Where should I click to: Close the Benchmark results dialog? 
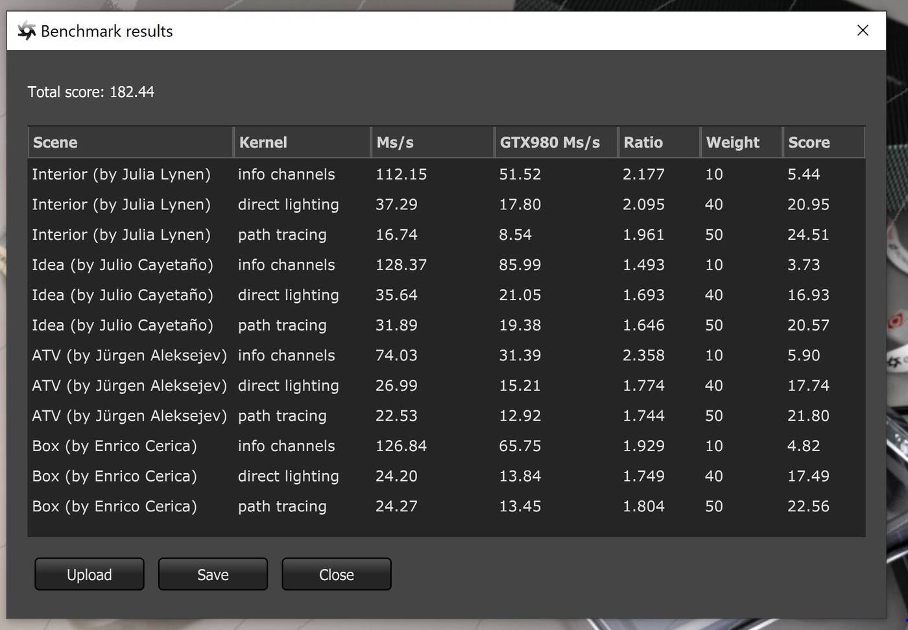tap(863, 30)
